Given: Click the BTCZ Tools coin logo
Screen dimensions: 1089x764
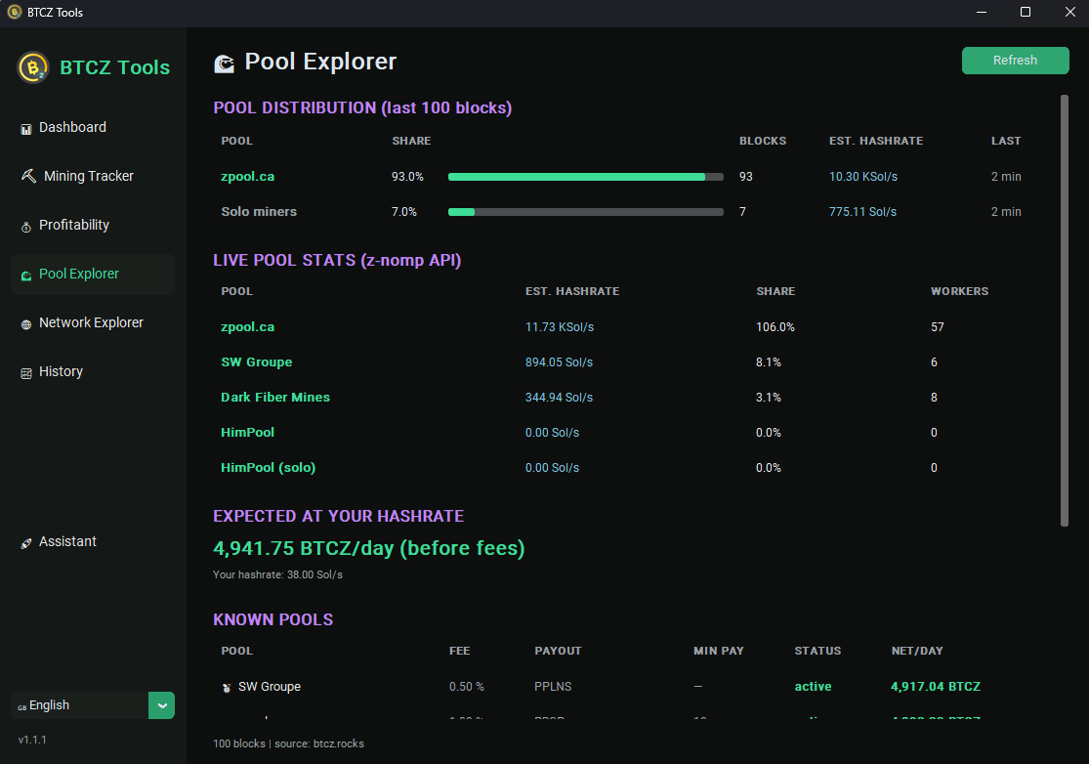Looking at the screenshot, I should pyautogui.click(x=32, y=67).
